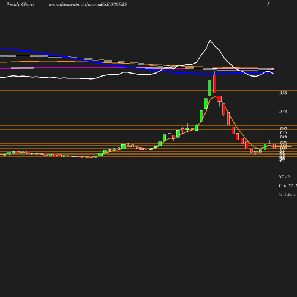This screenshot has width=297, height=297.
Task: Click the white indicator line's peak
Action: 210,40
